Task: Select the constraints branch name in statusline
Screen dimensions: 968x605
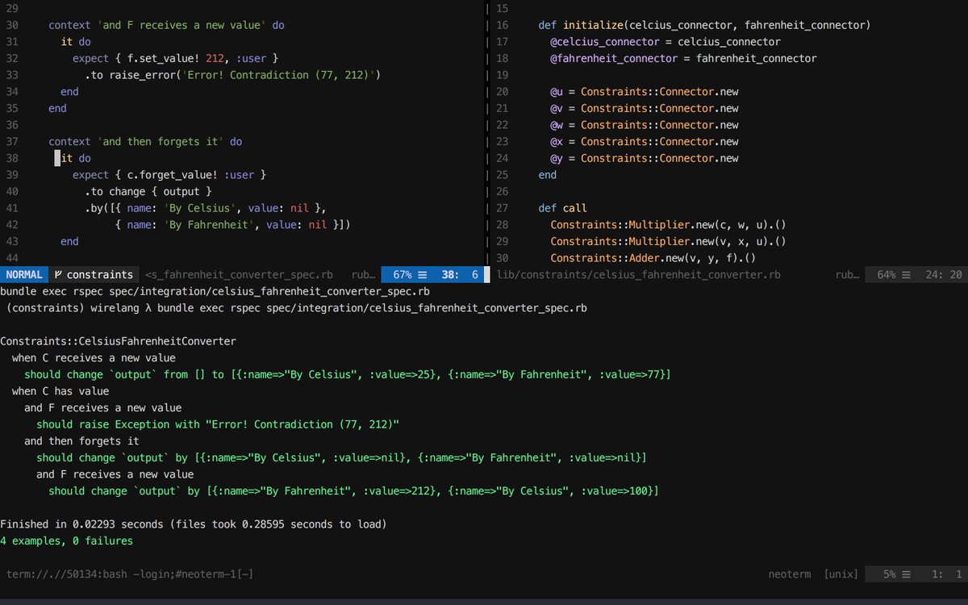Action: (102, 274)
